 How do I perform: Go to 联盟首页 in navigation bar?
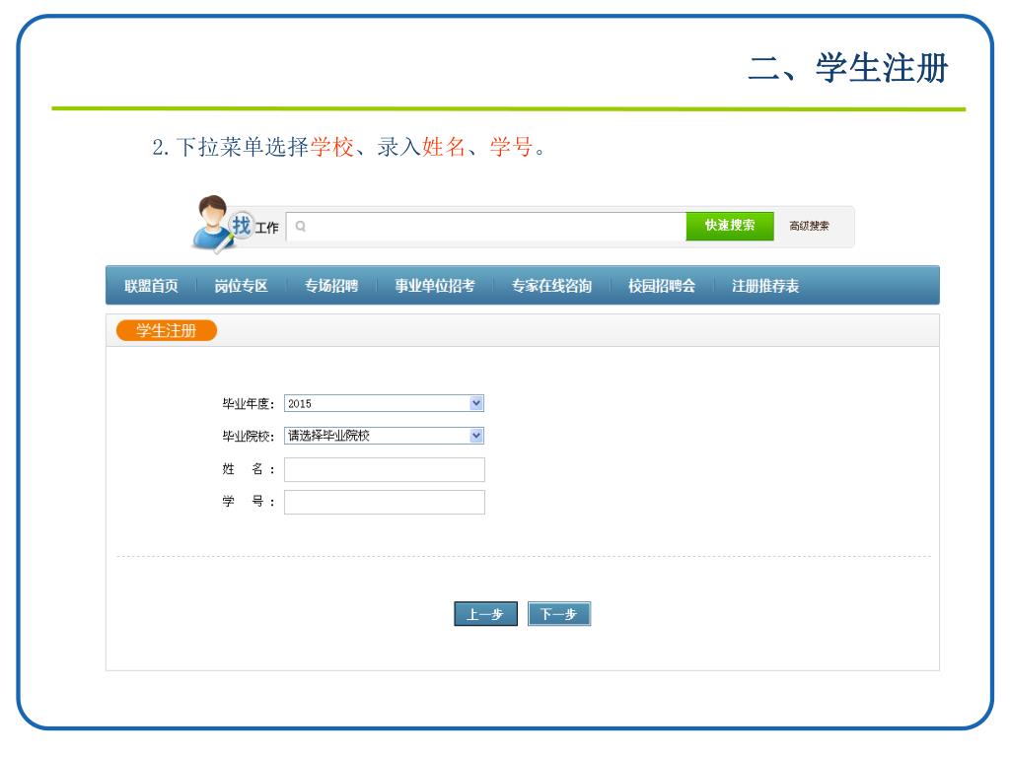point(151,286)
